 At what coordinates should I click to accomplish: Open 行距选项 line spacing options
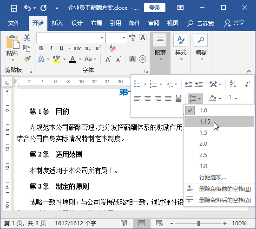click(x=213, y=177)
